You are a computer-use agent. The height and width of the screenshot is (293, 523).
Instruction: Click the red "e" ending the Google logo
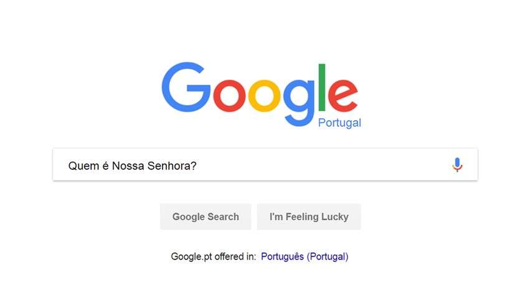point(343,95)
